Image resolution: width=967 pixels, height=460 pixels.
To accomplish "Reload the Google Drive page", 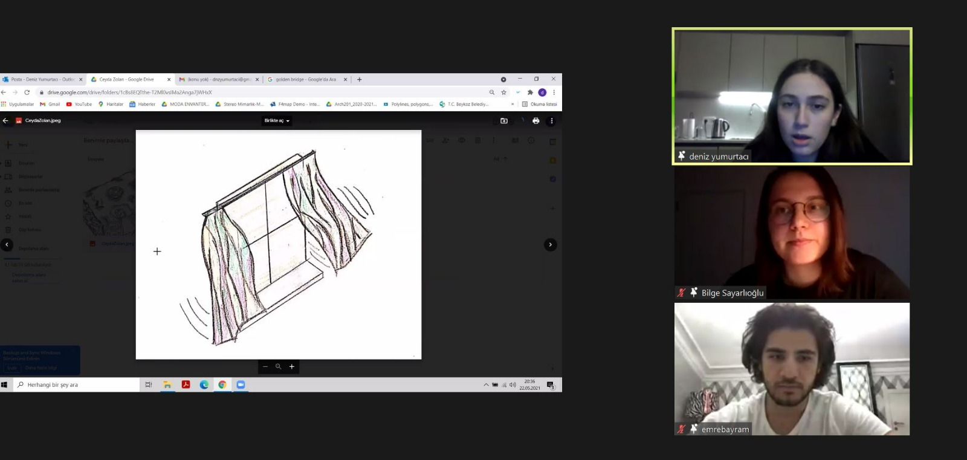I will click(x=27, y=92).
